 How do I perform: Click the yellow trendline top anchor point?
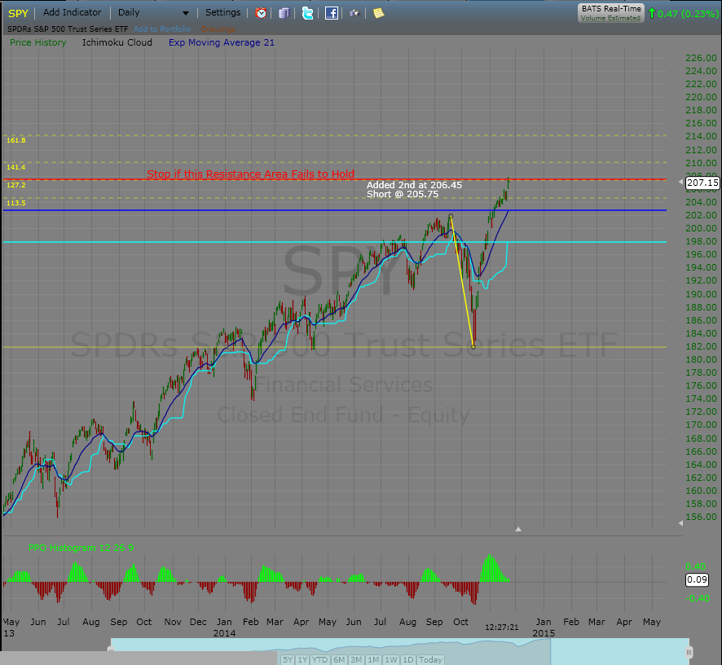451,216
